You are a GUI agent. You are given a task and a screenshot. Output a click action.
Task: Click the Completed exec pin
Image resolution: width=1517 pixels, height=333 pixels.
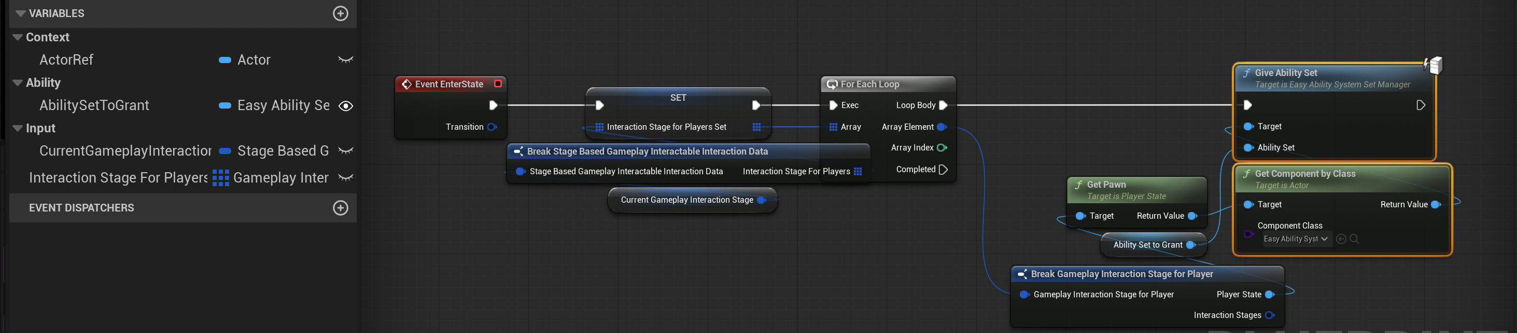pos(943,170)
